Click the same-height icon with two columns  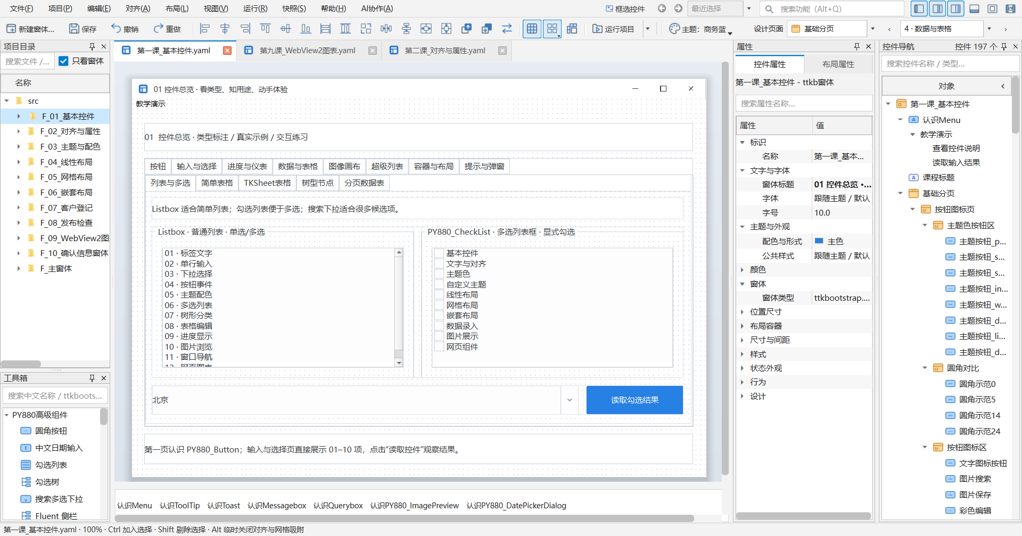(346, 29)
